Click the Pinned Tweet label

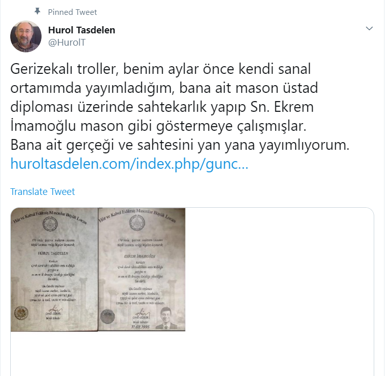click(72, 12)
